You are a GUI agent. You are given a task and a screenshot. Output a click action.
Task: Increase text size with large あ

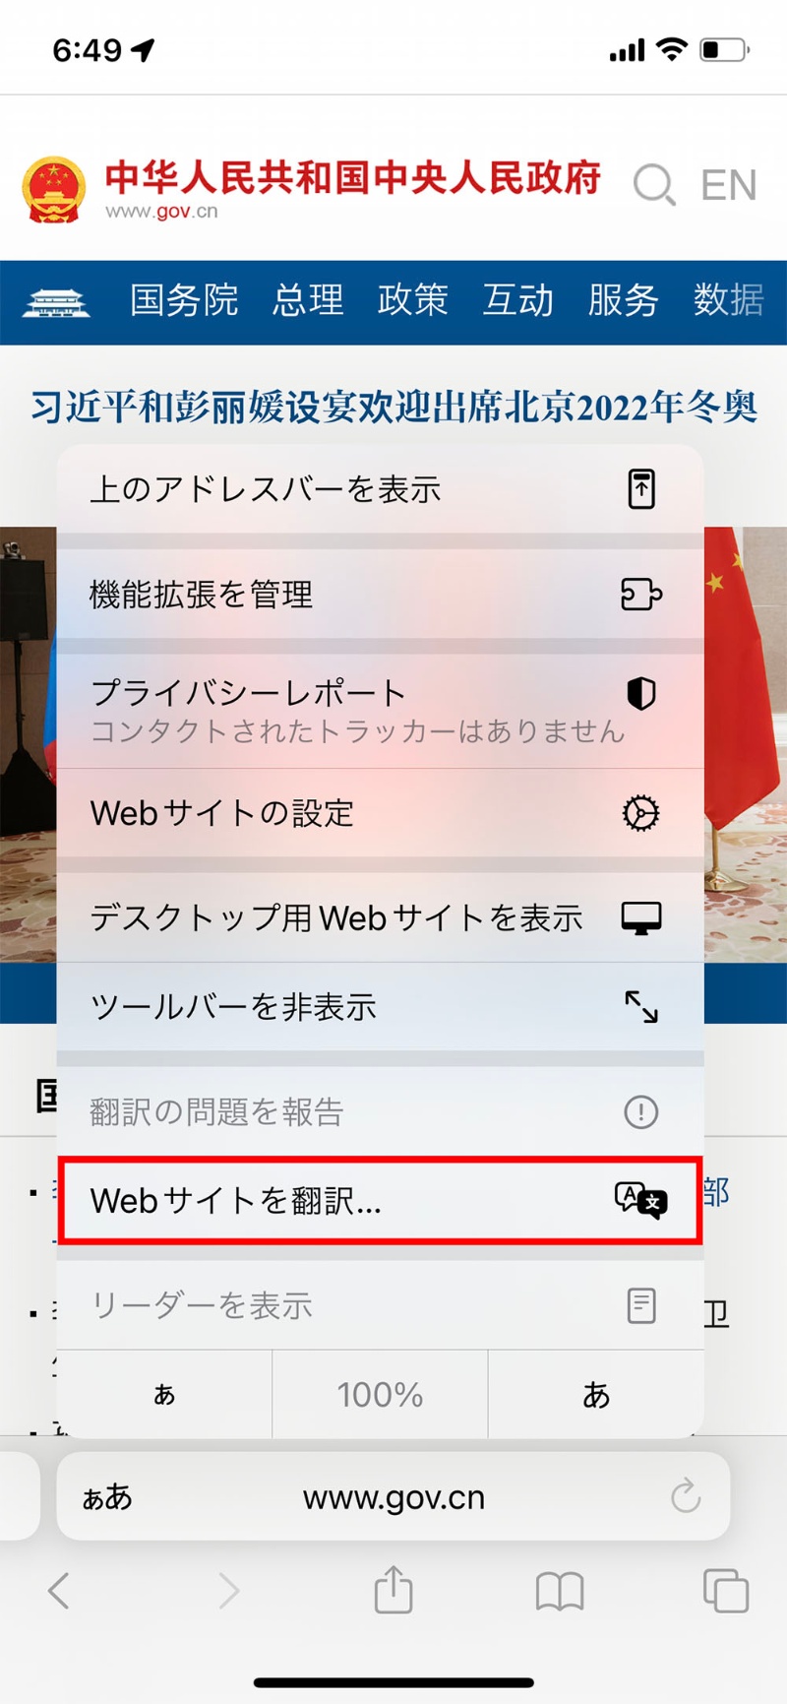click(596, 1394)
